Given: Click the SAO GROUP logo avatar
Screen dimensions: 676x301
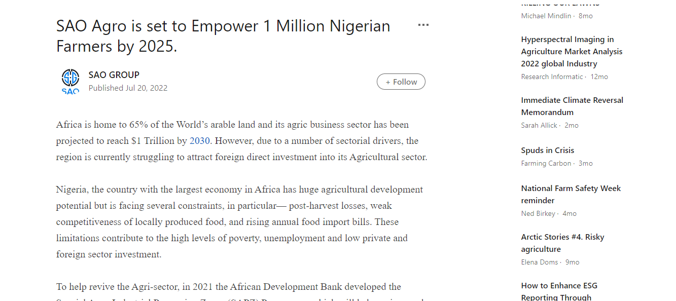Looking at the screenshot, I should coord(70,81).
